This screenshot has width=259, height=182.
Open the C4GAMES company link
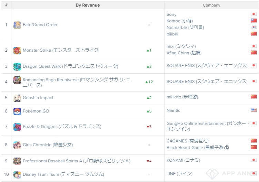point(188,141)
